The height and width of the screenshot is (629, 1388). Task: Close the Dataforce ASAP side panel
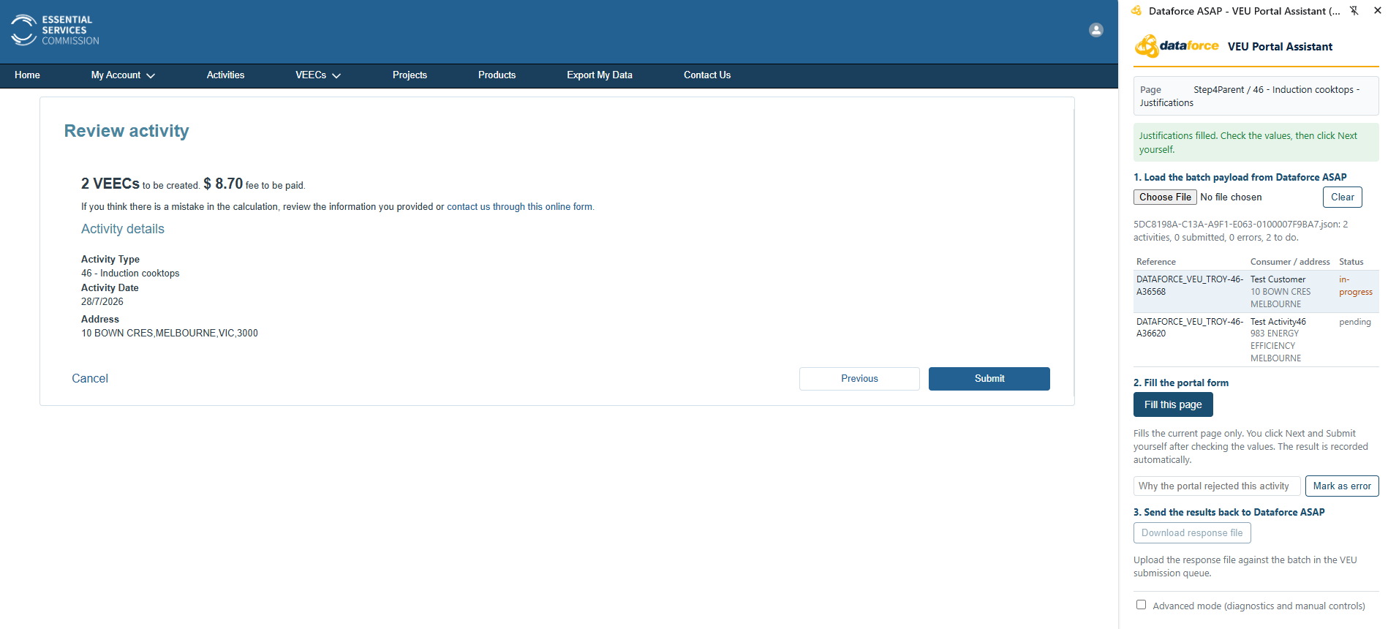pos(1378,11)
